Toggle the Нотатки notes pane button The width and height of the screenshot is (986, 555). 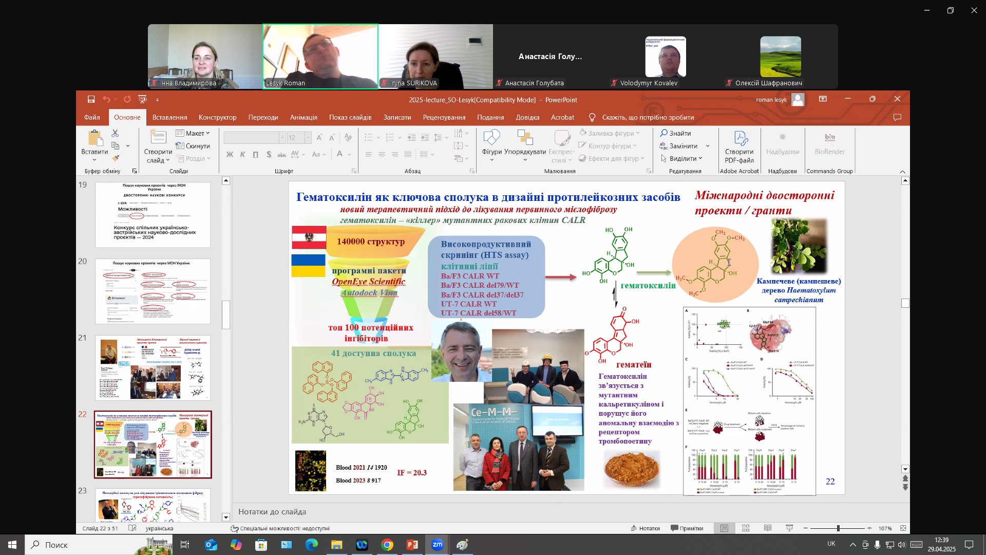645,528
